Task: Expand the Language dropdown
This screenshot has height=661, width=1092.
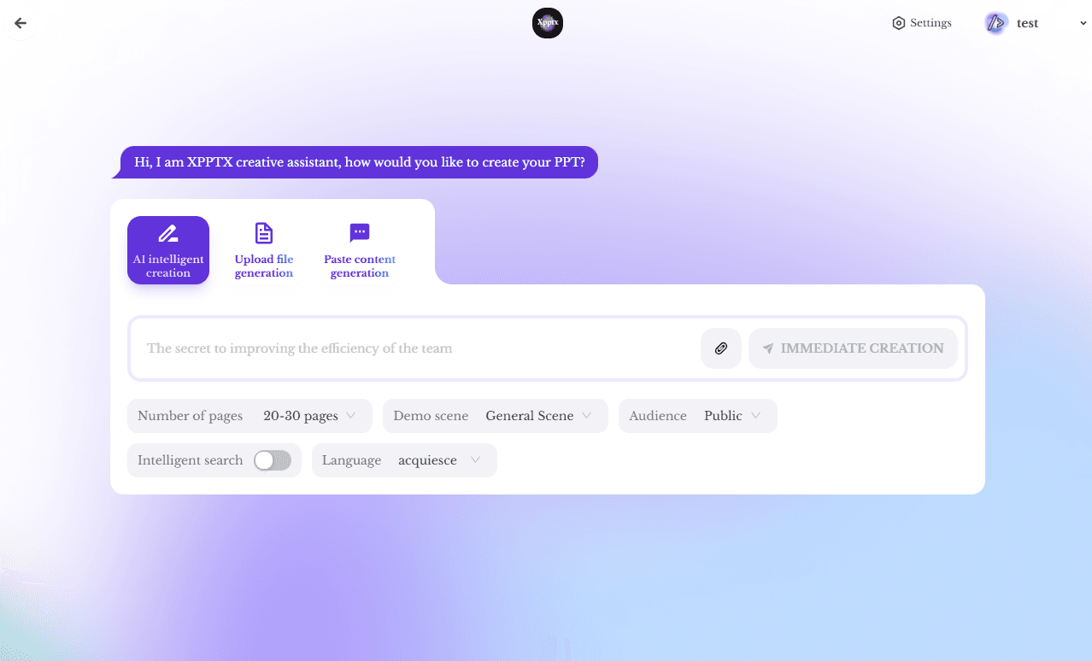Action: tap(439, 460)
